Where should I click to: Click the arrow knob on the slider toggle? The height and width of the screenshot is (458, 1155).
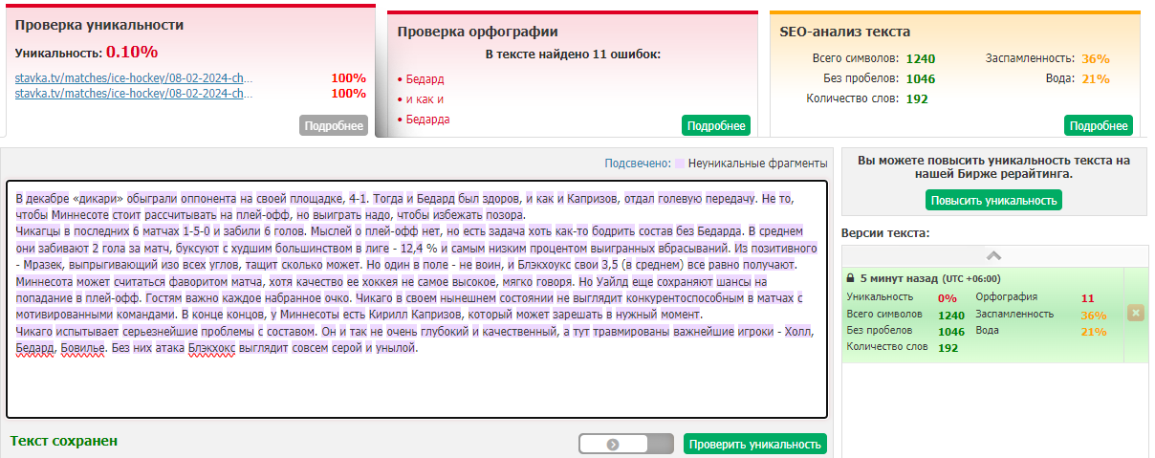tap(613, 444)
